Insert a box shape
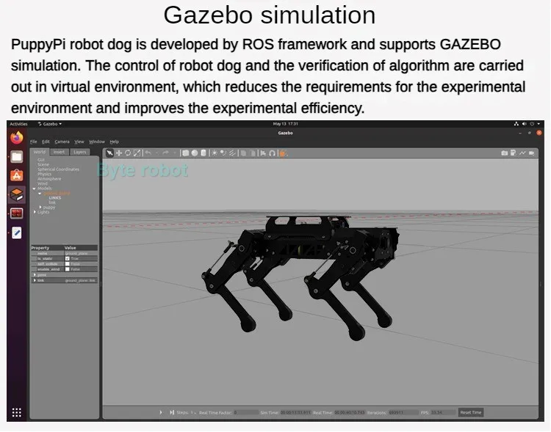 pos(186,153)
